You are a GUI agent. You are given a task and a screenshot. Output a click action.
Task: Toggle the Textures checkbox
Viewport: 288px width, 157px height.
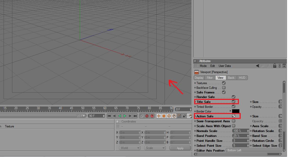(224, 83)
